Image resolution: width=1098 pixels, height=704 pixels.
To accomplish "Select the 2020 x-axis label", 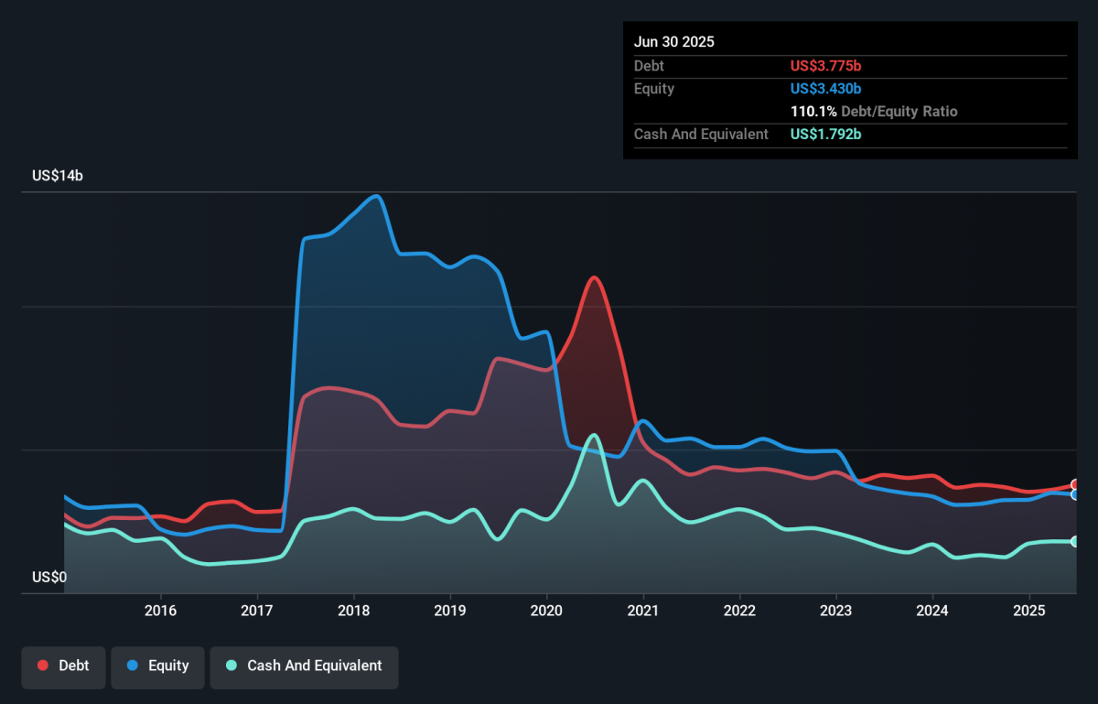I will (546, 611).
